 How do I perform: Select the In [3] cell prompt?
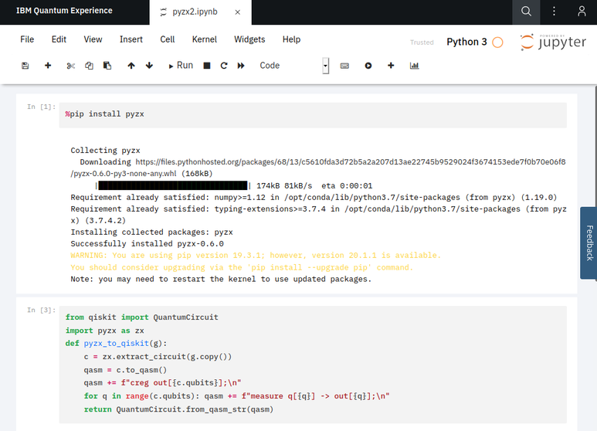pyautogui.click(x=41, y=311)
